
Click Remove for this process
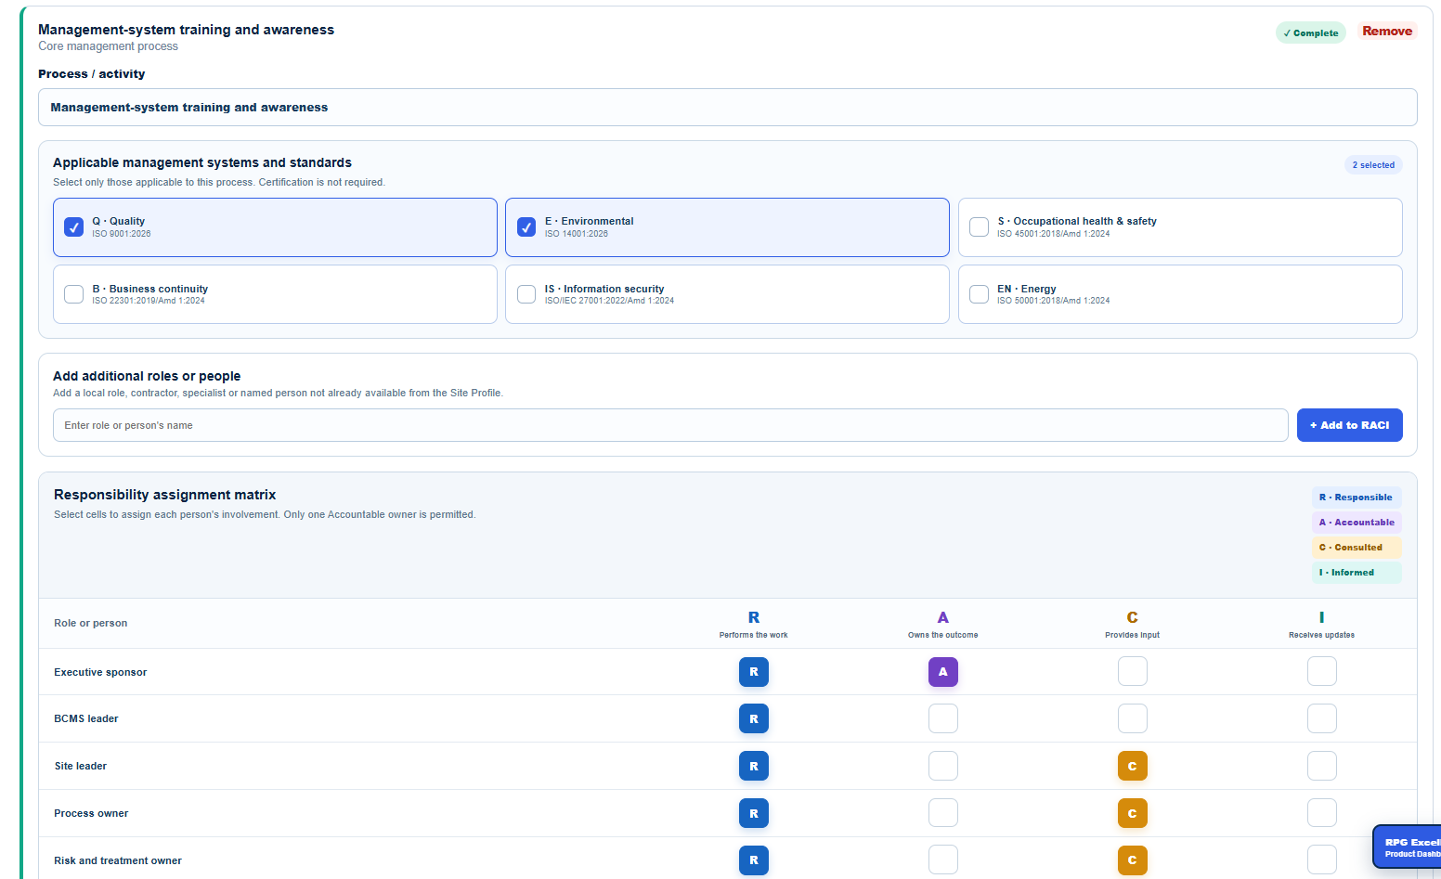(1387, 32)
